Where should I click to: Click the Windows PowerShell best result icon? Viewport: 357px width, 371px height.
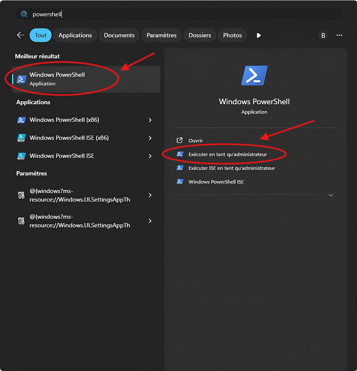pos(21,79)
